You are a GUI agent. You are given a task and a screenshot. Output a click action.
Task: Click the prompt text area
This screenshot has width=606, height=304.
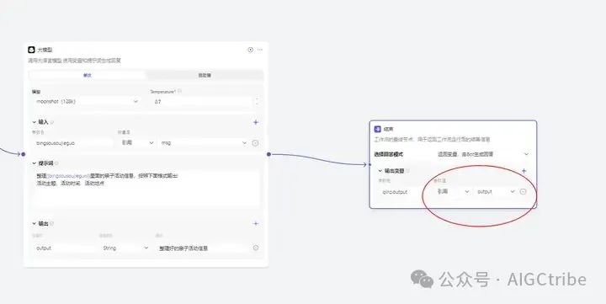click(146, 189)
